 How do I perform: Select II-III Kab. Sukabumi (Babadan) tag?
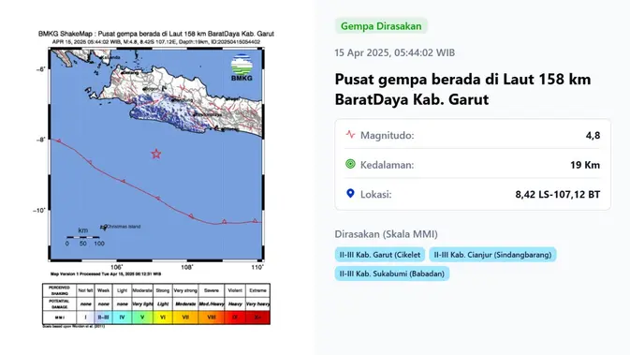point(391,274)
